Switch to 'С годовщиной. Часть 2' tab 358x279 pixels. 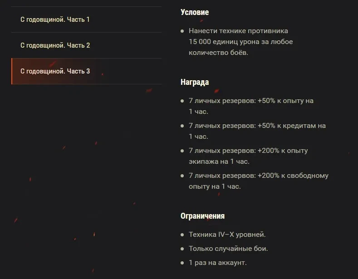tap(86, 45)
